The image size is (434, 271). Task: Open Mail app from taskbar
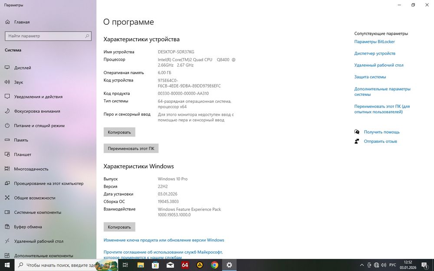(170, 265)
